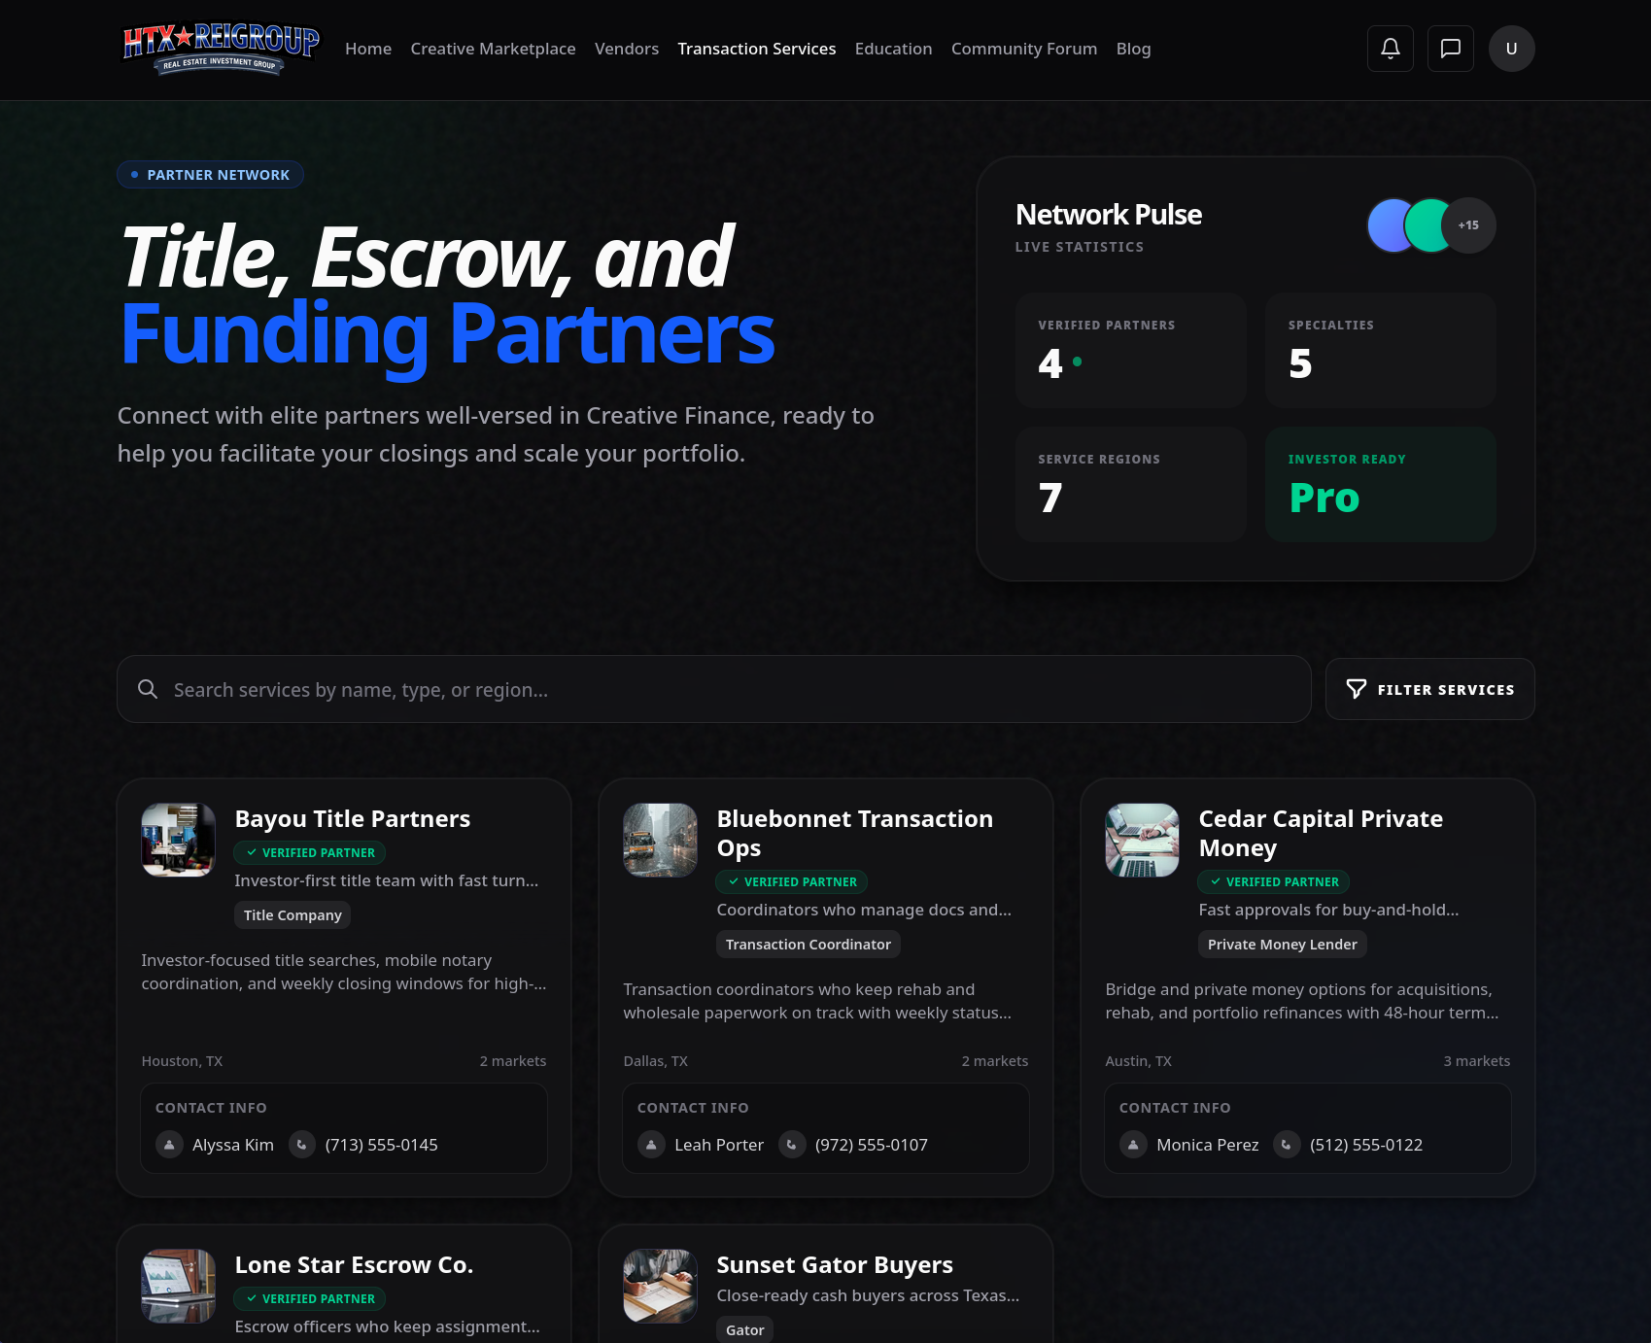The image size is (1651, 1343).
Task: Go to Creative Marketplace in the navbar
Action: point(493,49)
